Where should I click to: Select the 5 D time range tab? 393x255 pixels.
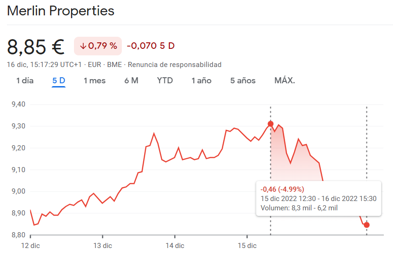click(x=59, y=81)
